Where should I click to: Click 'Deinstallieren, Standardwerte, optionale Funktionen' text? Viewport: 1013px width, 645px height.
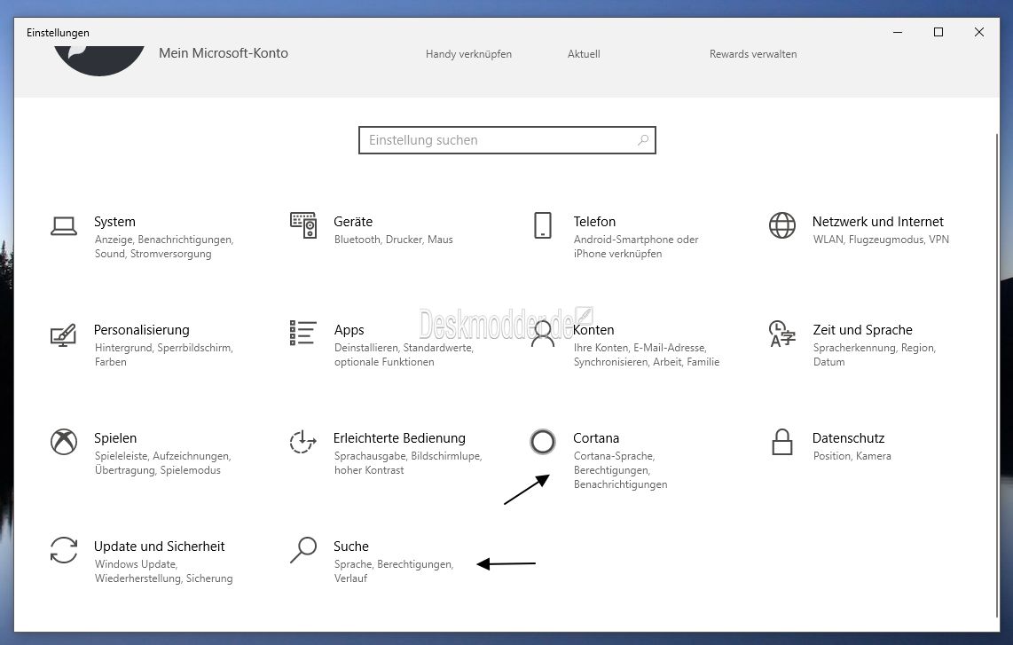[x=404, y=355]
